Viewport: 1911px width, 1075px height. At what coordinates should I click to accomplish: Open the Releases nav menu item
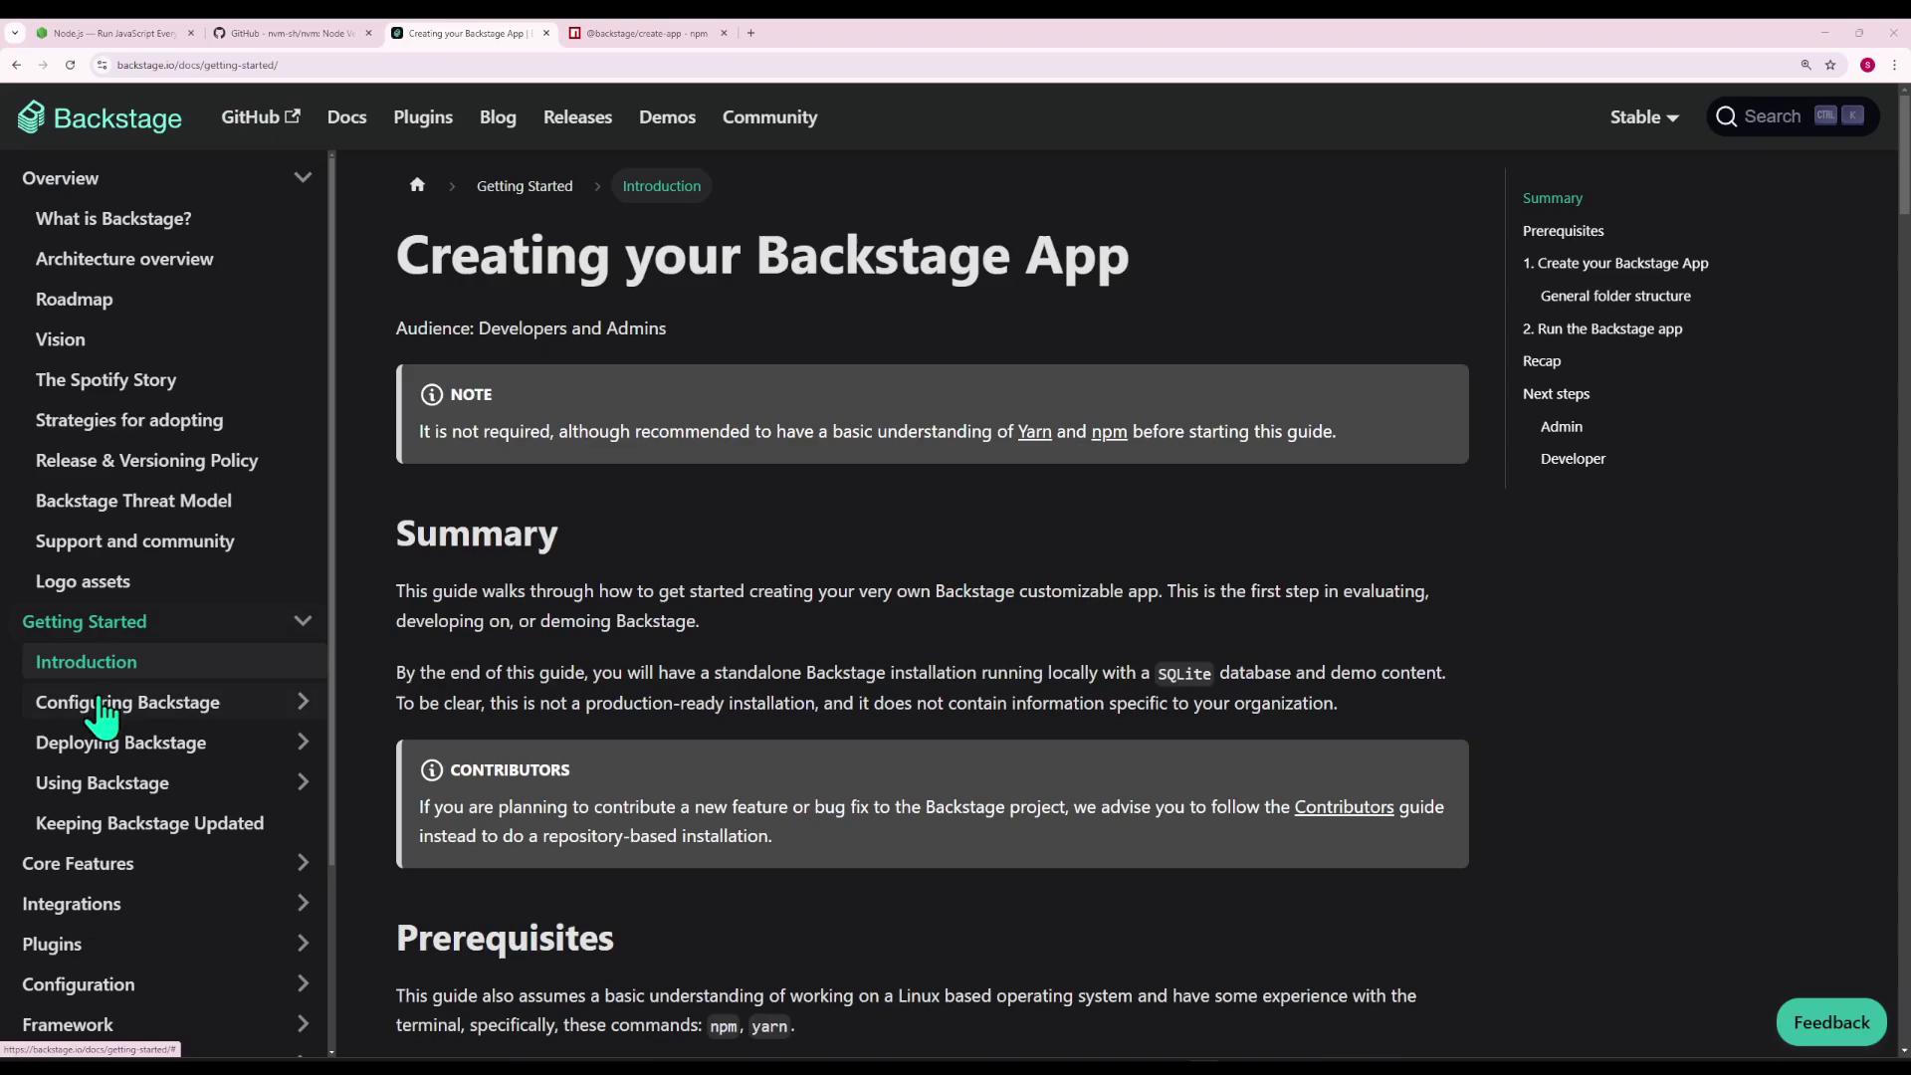coord(577,117)
